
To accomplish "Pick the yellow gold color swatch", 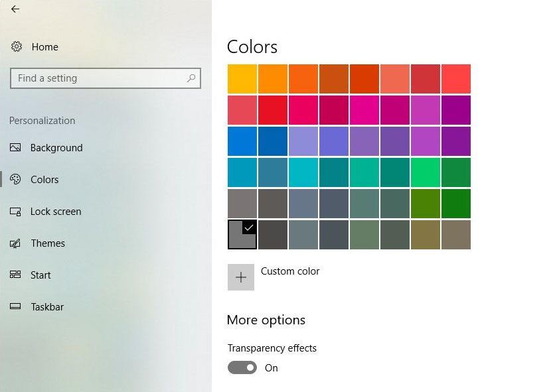I will (242, 79).
